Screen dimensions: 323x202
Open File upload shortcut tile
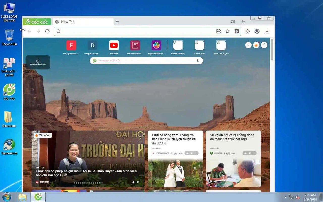[x=71, y=47]
